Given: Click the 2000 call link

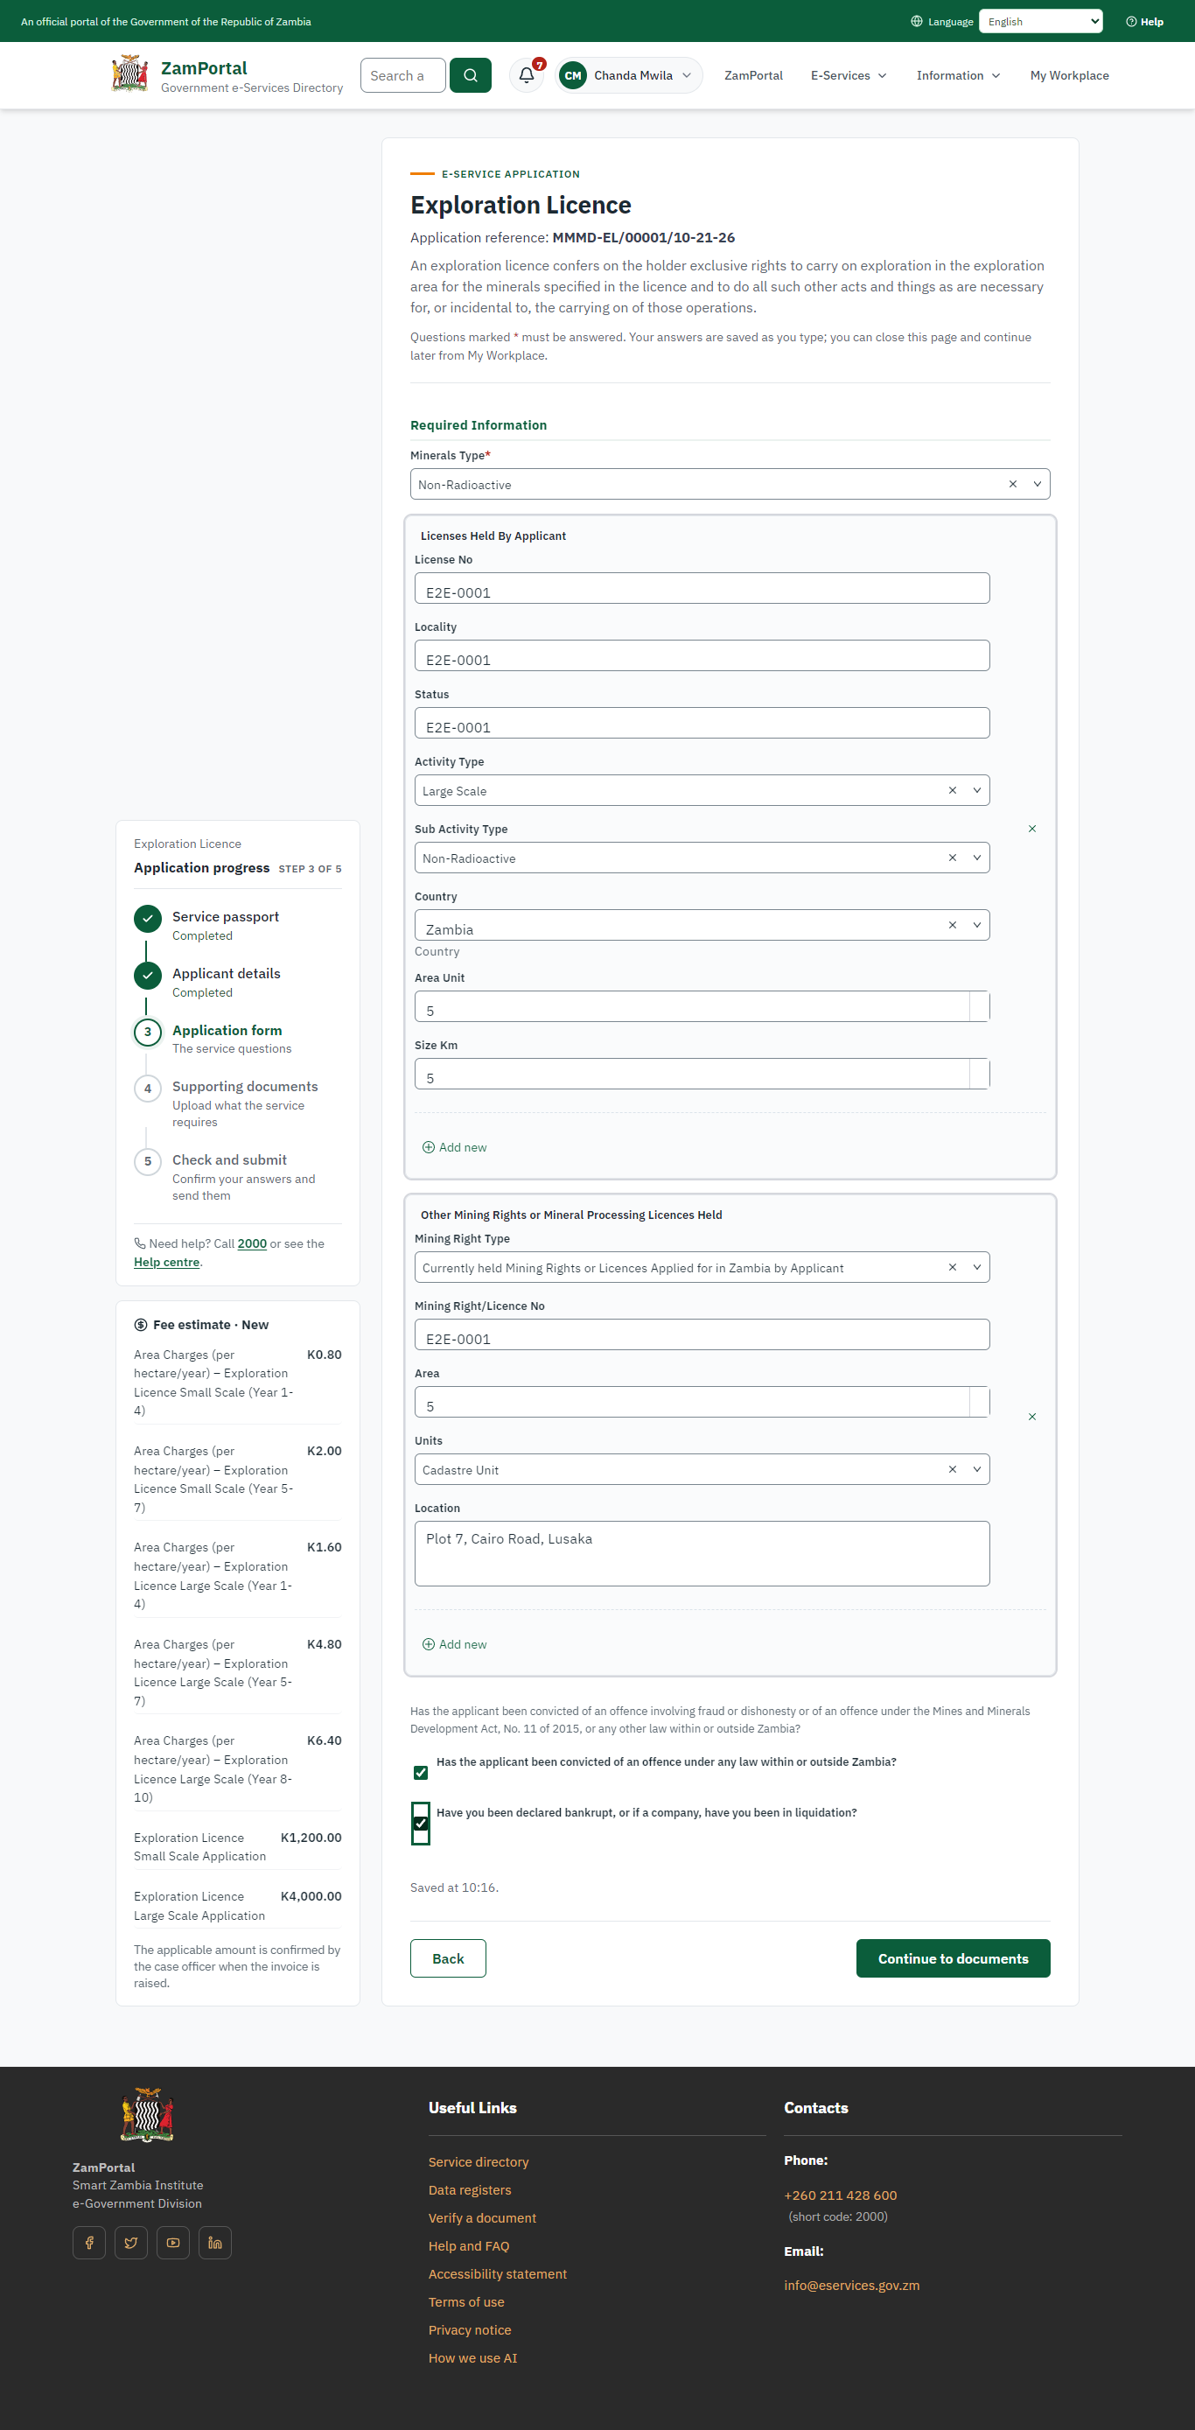Looking at the screenshot, I should (x=252, y=1243).
